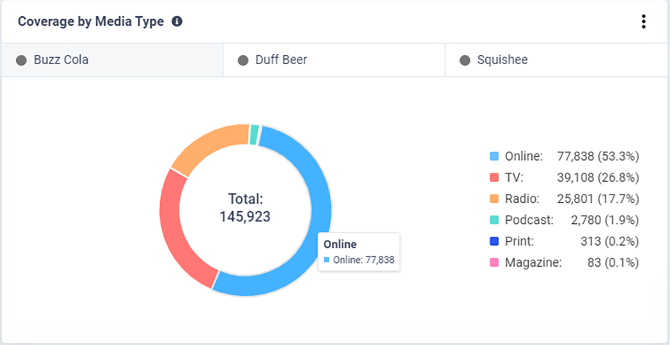Click the Magazine legend label text
The height and width of the screenshot is (345, 670).
(x=533, y=263)
